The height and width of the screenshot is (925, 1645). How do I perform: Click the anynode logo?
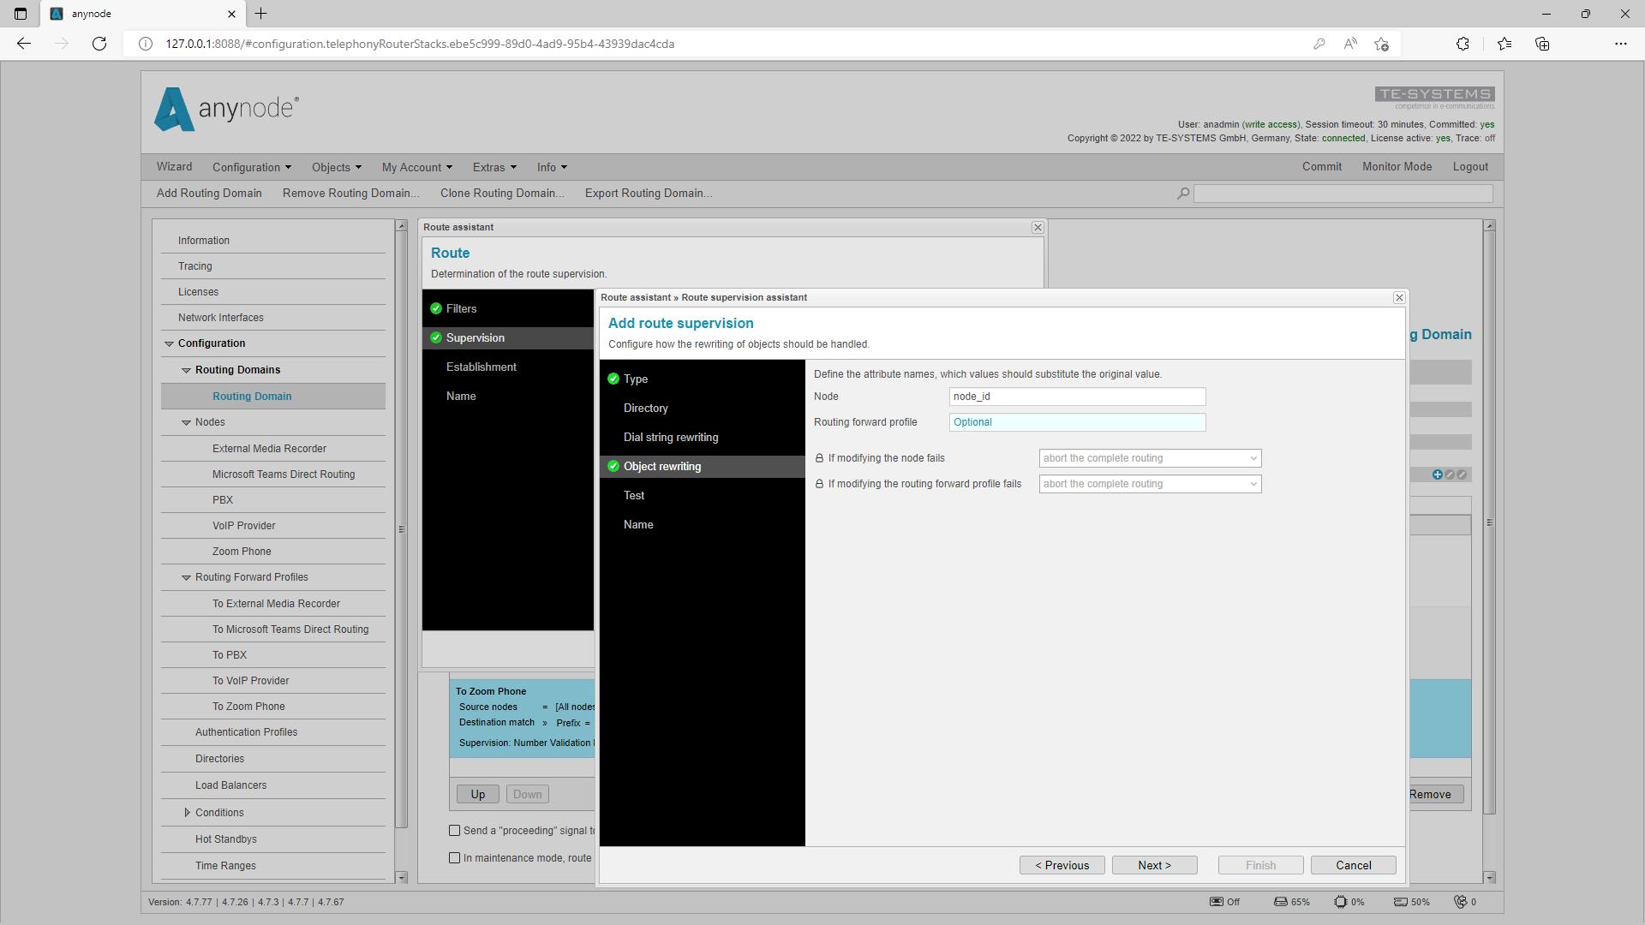pyautogui.click(x=226, y=109)
